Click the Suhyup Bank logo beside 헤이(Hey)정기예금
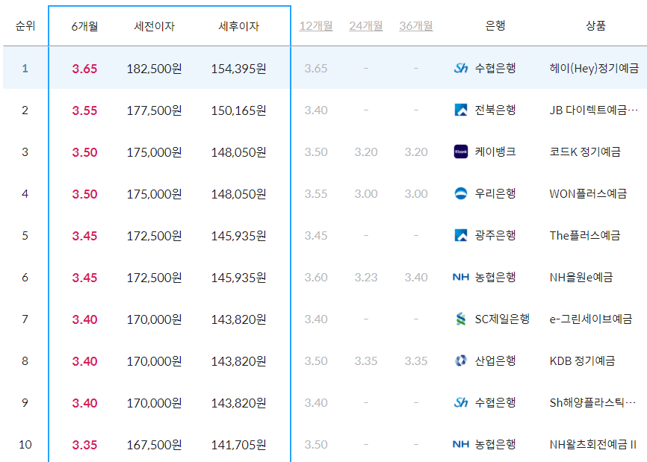 click(460, 68)
